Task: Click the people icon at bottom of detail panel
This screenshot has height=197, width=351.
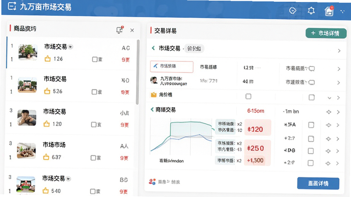Action: click(152, 182)
